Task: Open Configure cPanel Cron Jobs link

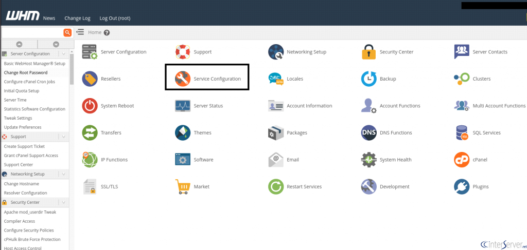Action: (x=29, y=82)
